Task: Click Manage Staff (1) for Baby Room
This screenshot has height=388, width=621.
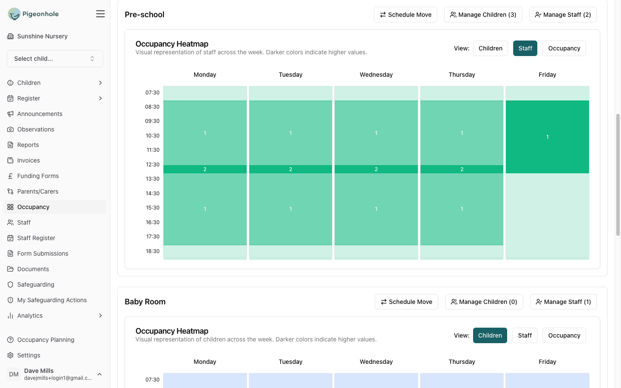Action: tap(563, 302)
